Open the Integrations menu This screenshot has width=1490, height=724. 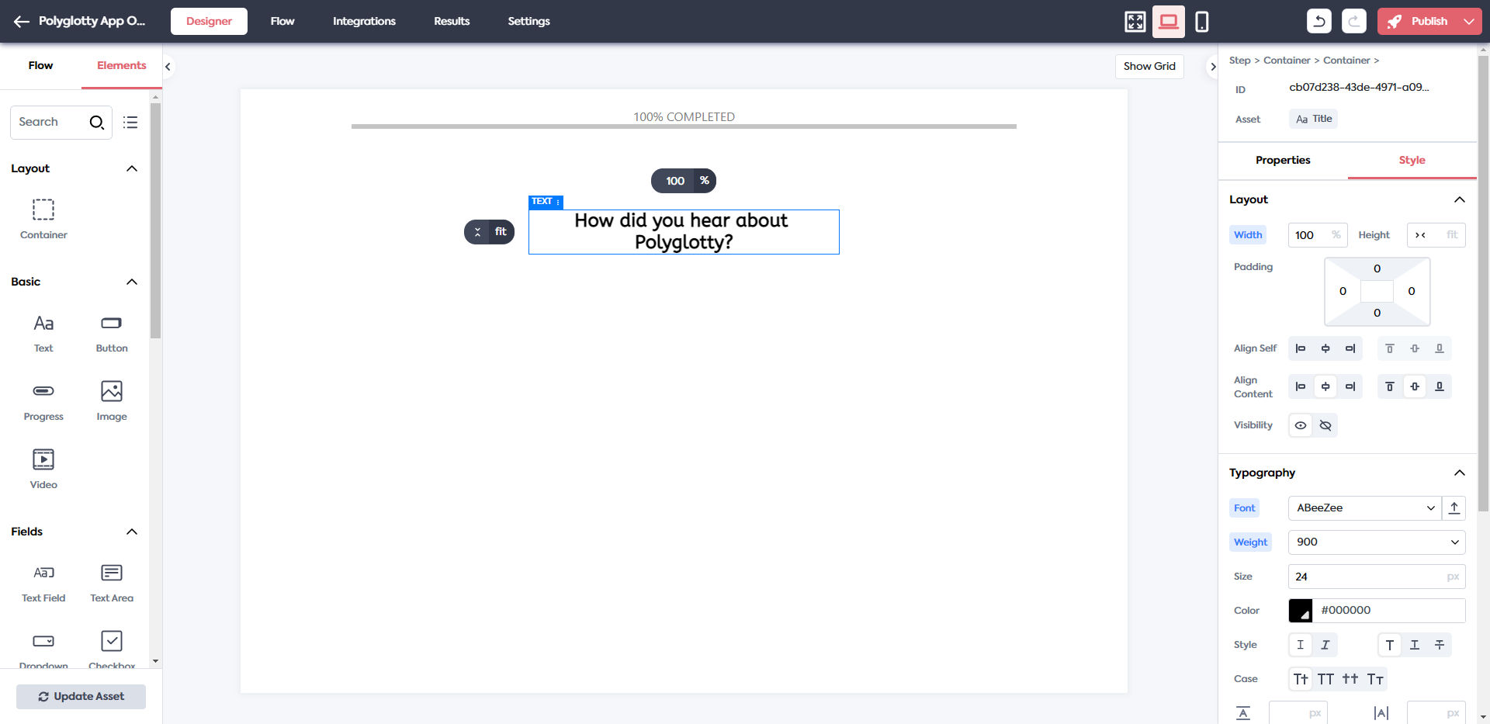tap(364, 21)
